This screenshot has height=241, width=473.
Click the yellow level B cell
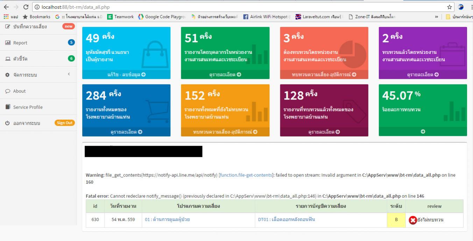tap(396, 220)
